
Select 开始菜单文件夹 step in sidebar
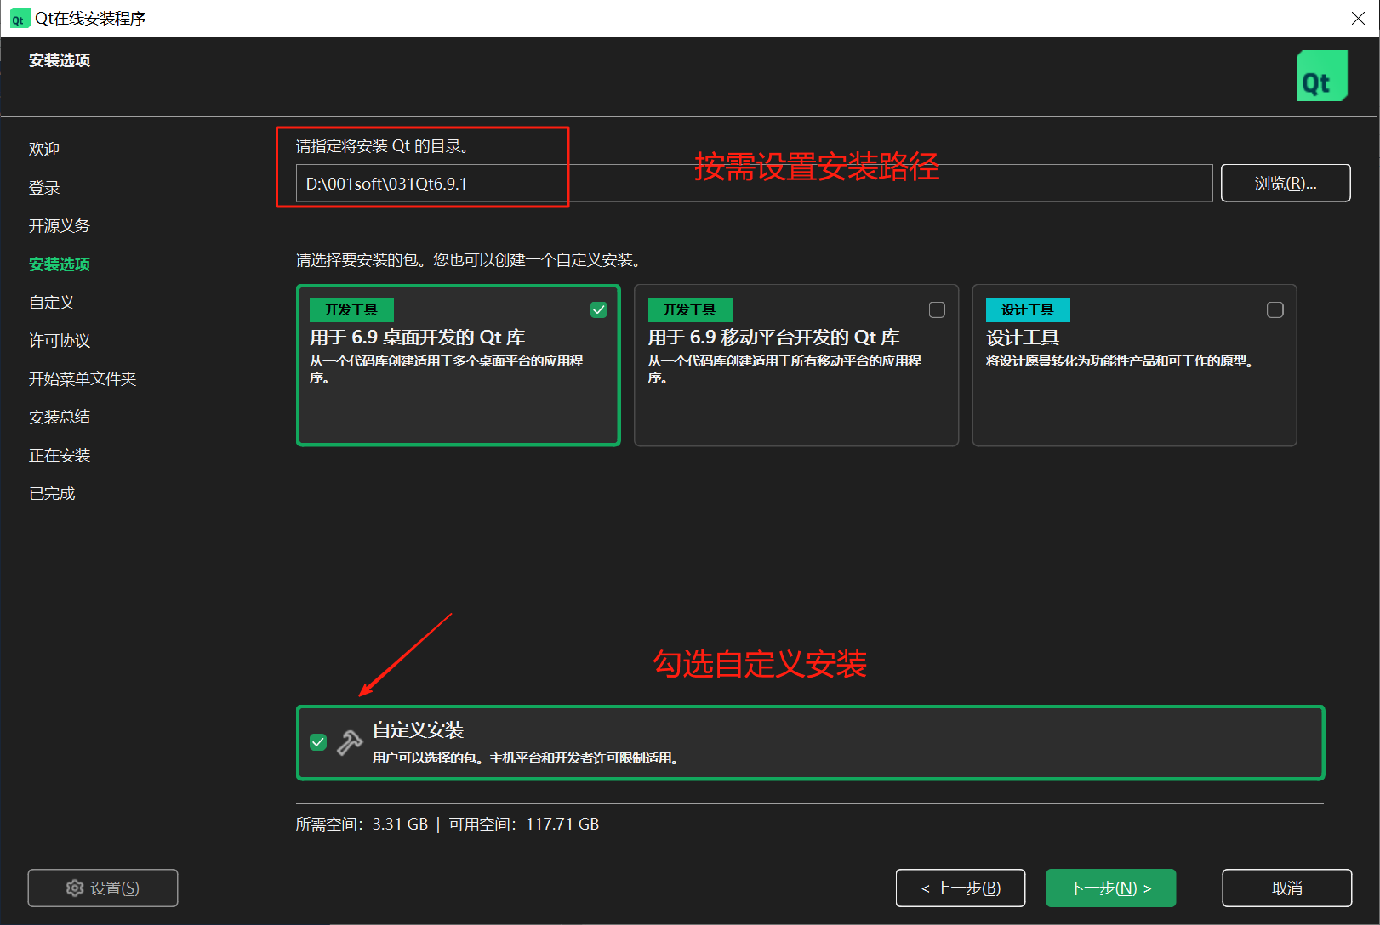[x=83, y=379]
